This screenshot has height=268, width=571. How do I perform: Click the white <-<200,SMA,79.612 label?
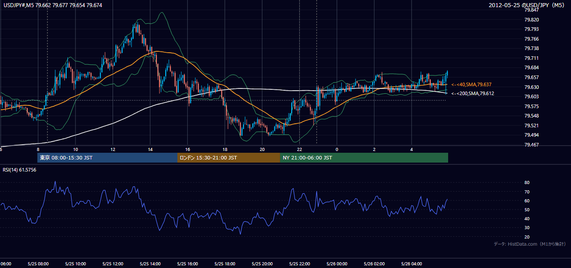pyautogui.click(x=473, y=94)
